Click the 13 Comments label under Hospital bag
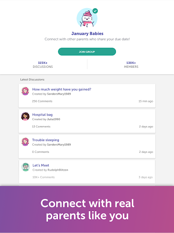This screenshot has height=233, width=174. (41, 127)
